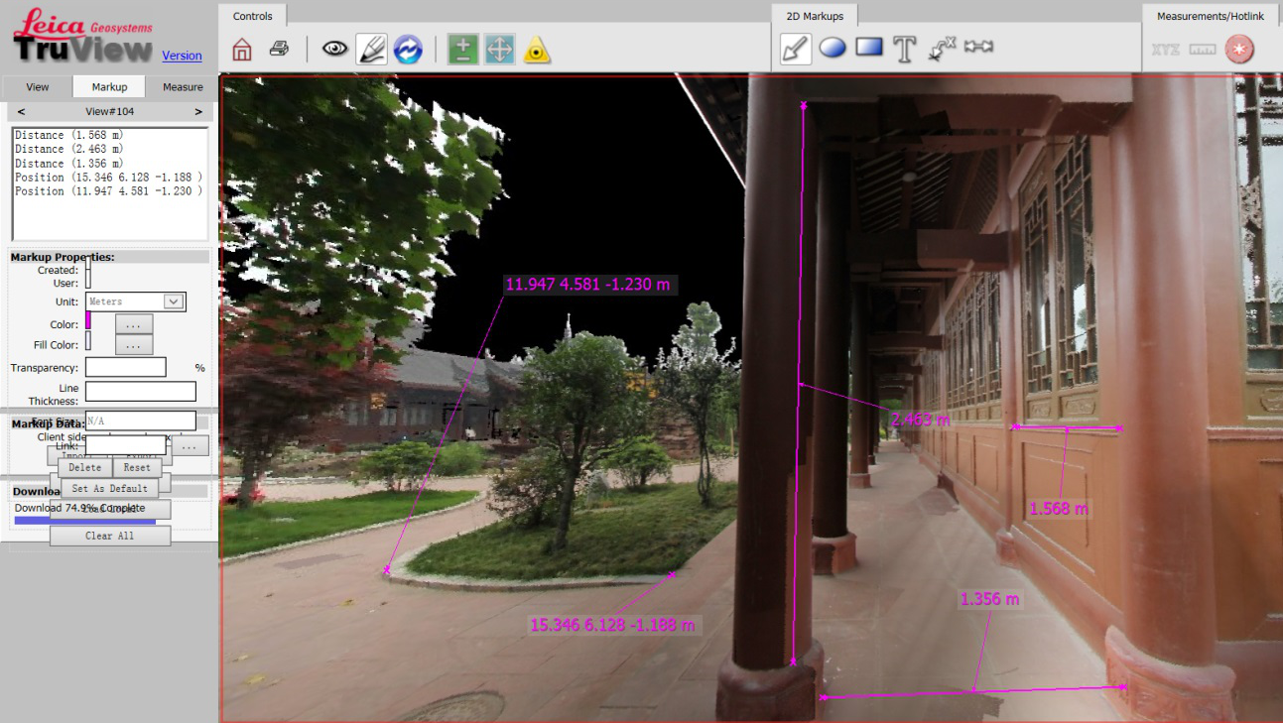The height and width of the screenshot is (724, 1283).
Task: Click the Delete button
Action: click(85, 468)
